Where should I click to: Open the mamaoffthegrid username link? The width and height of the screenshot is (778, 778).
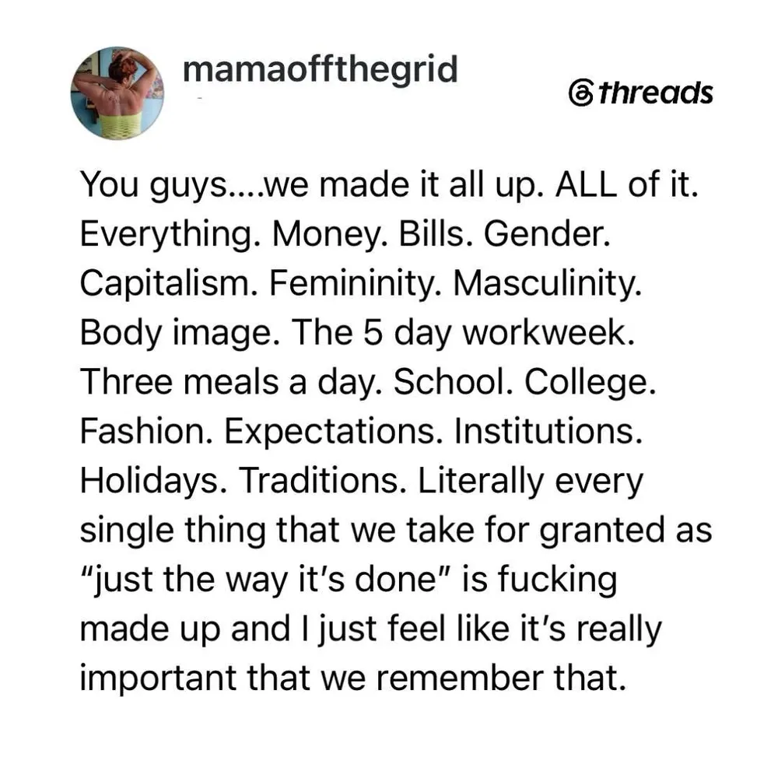[320, 69]
